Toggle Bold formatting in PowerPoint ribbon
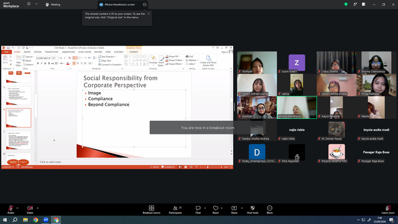Screen dimensions: 398x224 point(38,63)
